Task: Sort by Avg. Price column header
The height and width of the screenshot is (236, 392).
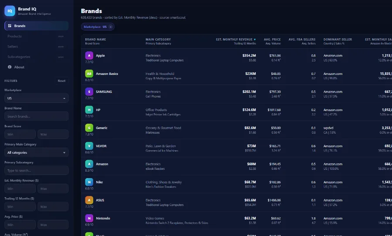Action: [272, 40]
